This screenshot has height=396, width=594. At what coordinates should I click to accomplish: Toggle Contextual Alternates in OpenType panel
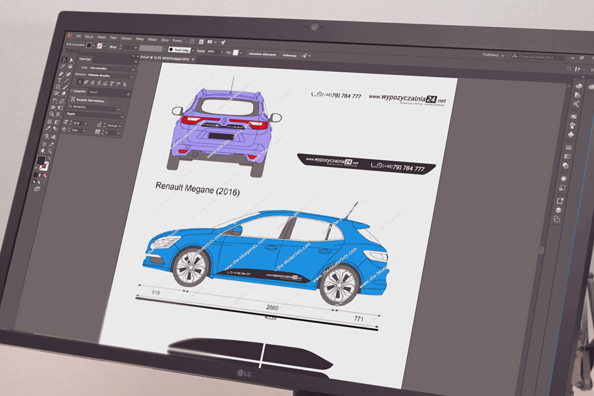pyautogui.click(x=87, y=82)
